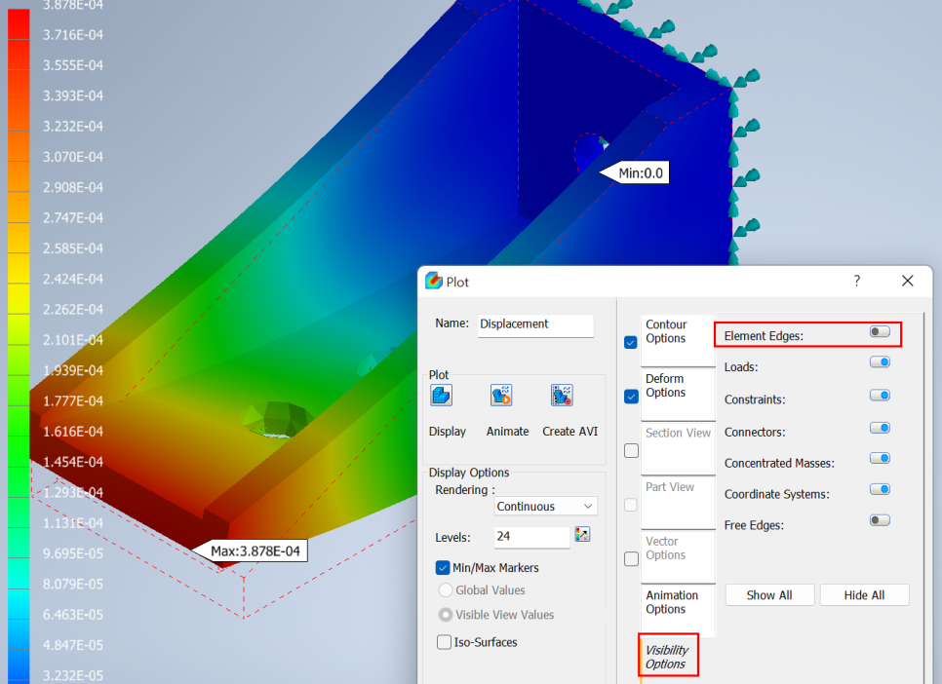Uncheck the Min/Max Markers checkbox
The image size is (942, 684).
pos(444,567)
